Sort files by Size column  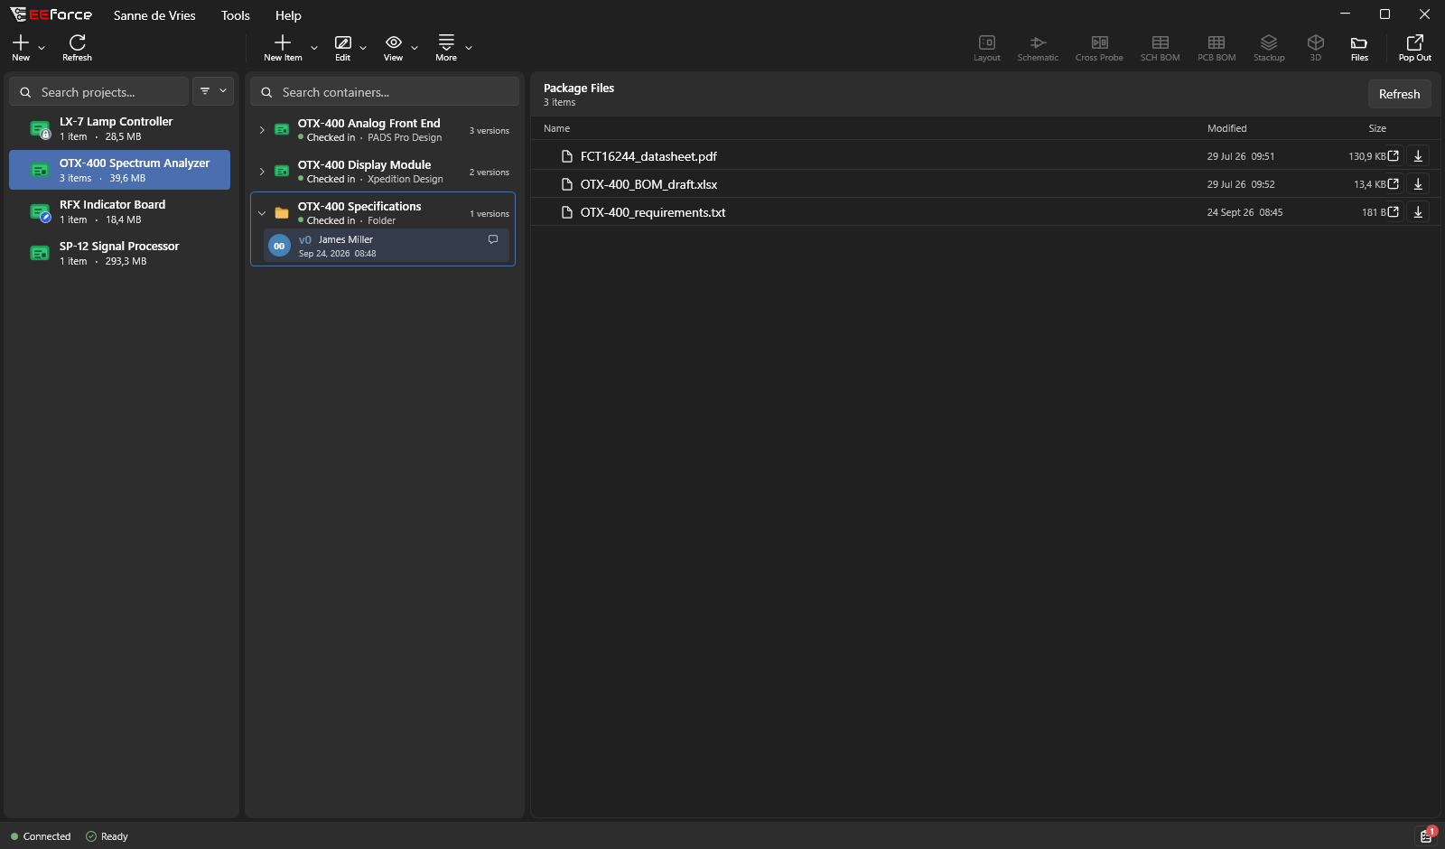coord(1377,128)
